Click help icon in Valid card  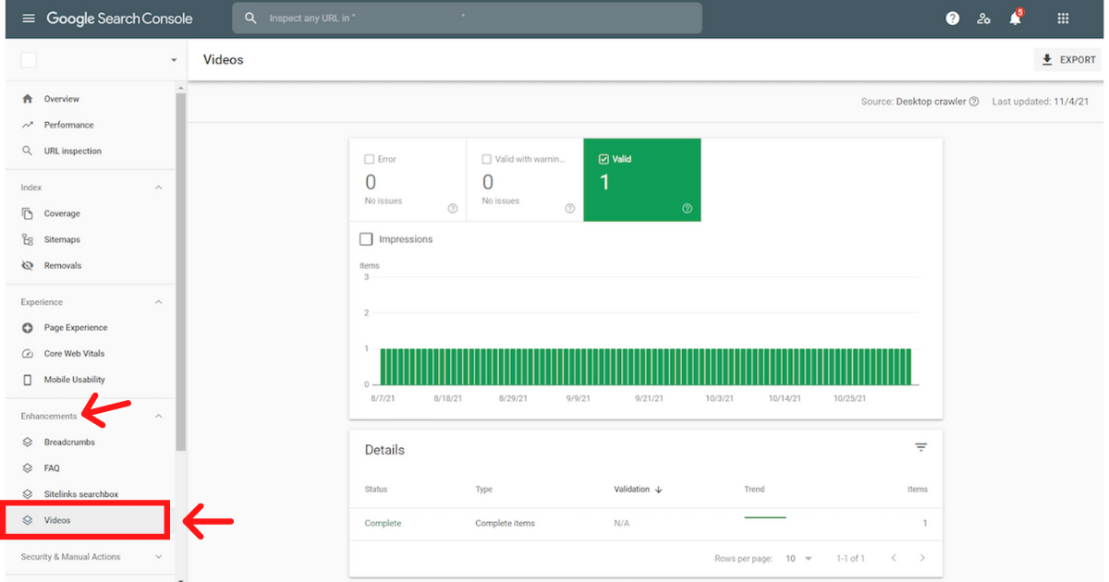coord(688,209)
